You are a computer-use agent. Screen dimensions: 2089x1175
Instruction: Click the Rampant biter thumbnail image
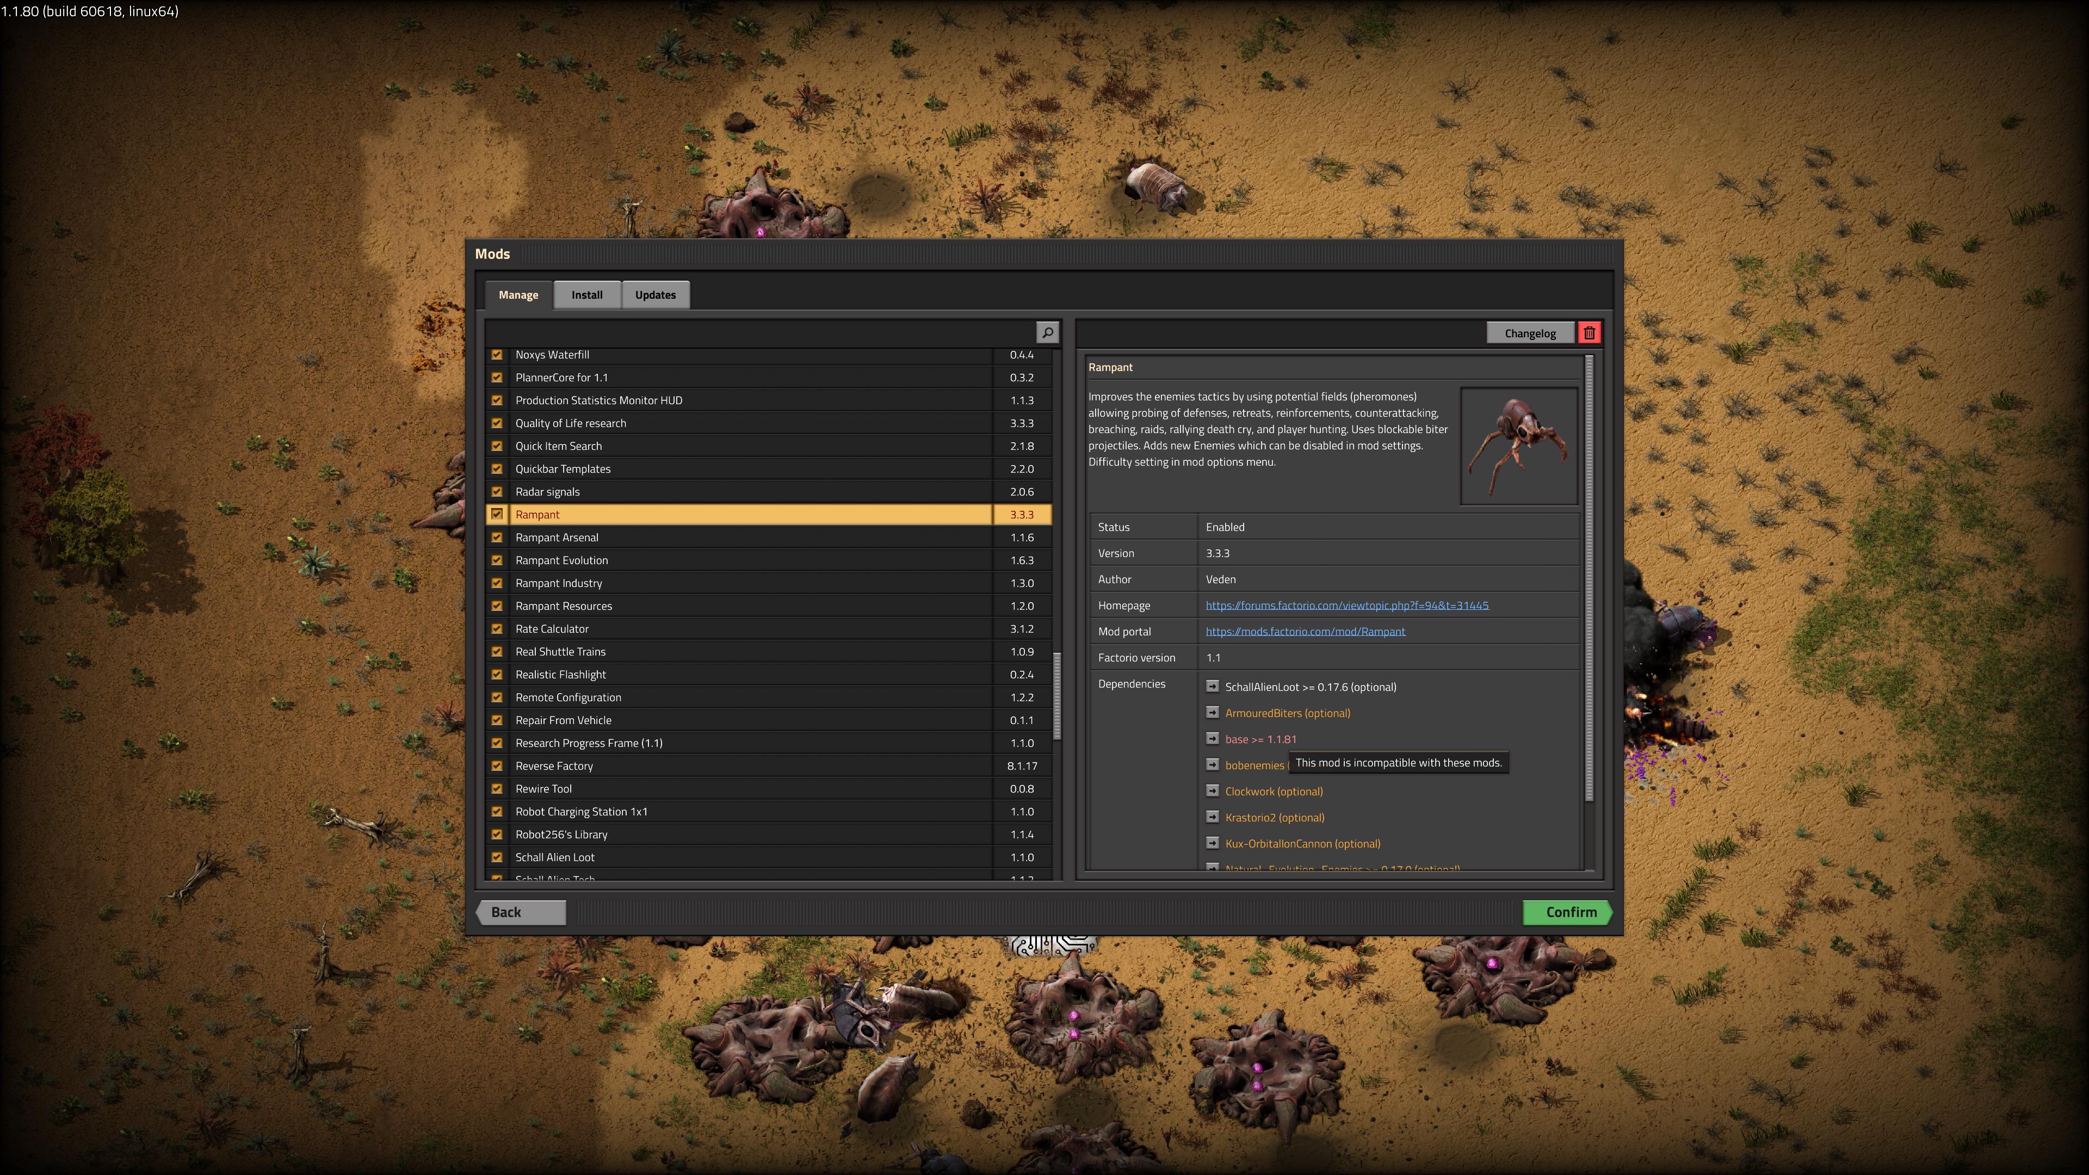1519,446
